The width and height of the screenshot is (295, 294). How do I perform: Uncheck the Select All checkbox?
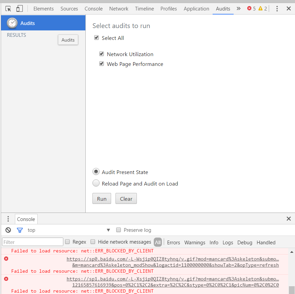pyautogui.click(x=97, y=38)
